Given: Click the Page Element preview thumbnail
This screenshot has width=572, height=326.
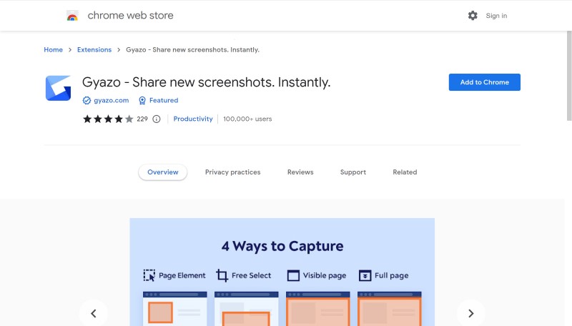Looking at the screenshot, I should (x=174, y=309).
